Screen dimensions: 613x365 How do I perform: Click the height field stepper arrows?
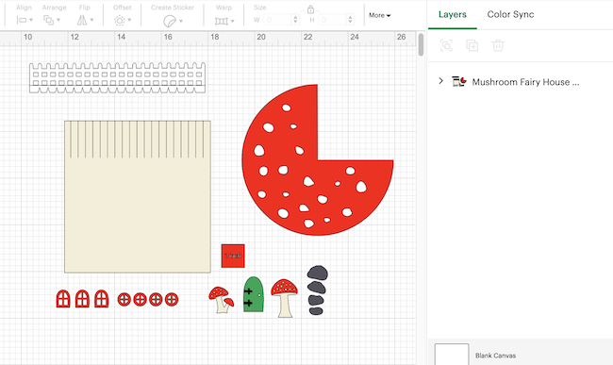[350, 20]
